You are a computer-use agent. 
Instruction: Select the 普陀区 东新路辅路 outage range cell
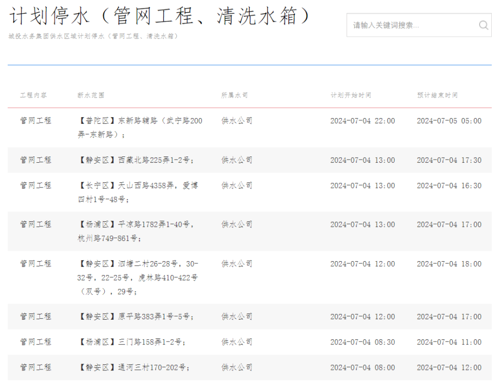pos(140,127)
